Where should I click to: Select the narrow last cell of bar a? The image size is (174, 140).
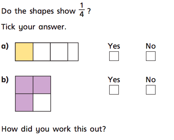click(73, 52)
